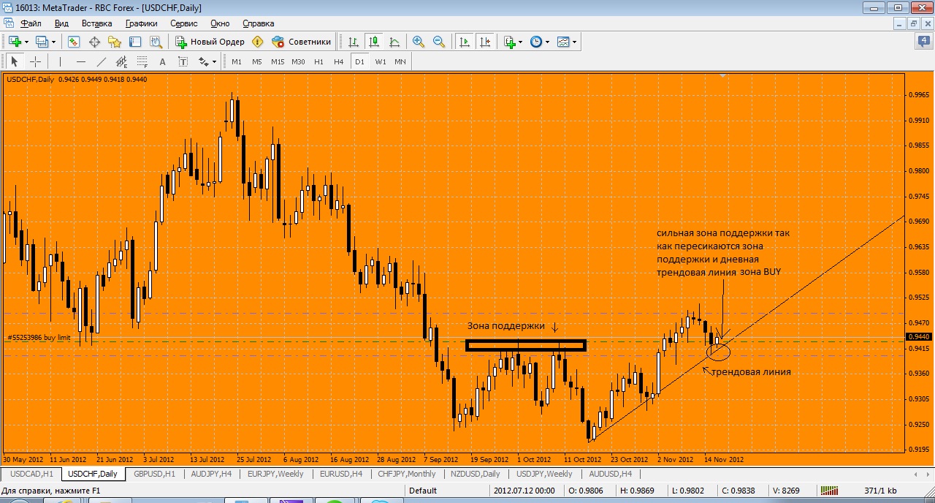Toggle chart shift from right border
The width and height of the screenshot is (935, 503).
click(x=484, y=42)
